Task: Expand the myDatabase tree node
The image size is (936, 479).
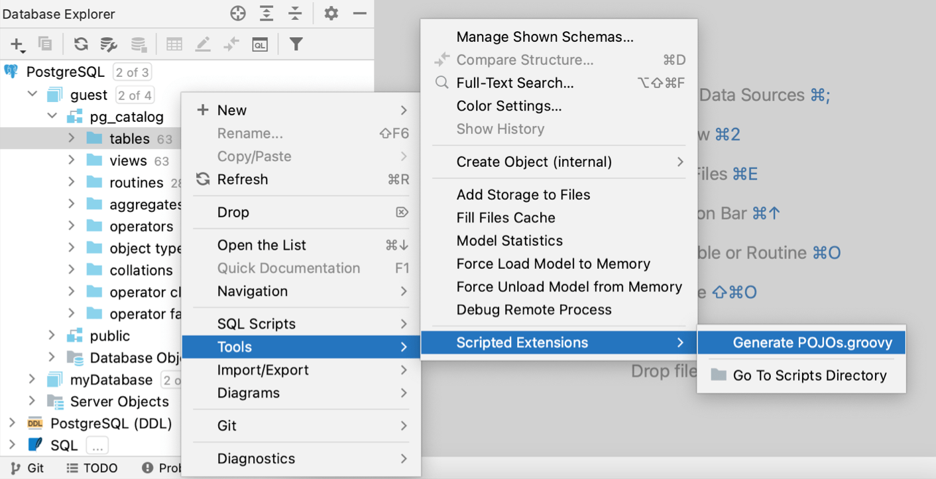Action: click(x=31, y=380)
